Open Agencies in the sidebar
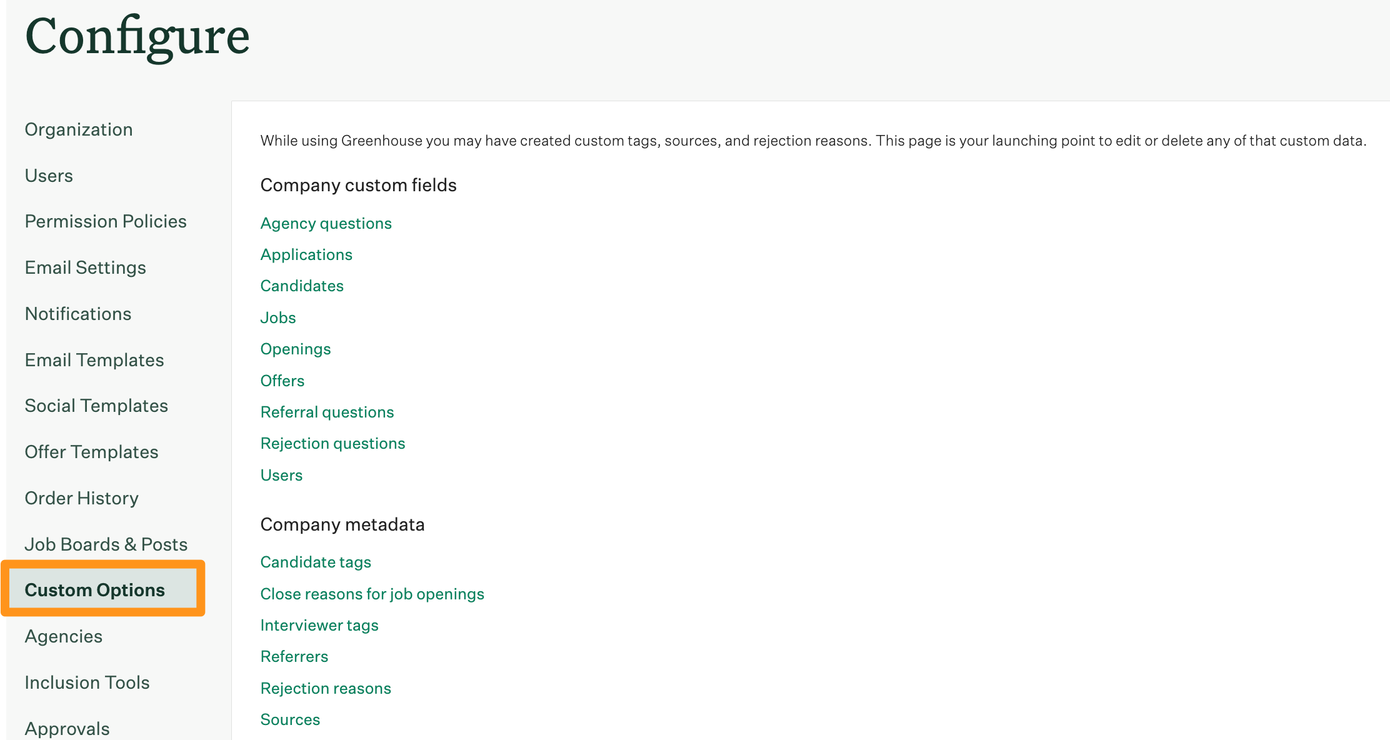The height and width of the screenshot is (740, 1390). (x=64, y=636)
